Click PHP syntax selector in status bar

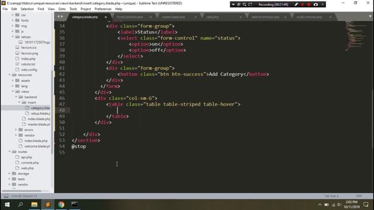click(x=359, y=196)
